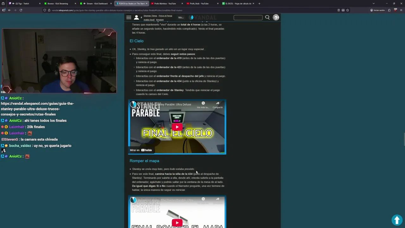Click 'ordenador de Stanley' bold text
405x228 pixels.
tap(170, 90)
